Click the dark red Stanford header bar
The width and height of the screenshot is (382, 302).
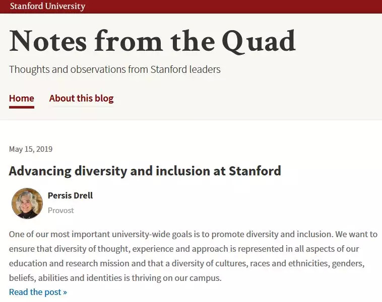click(x=227, y=7)
